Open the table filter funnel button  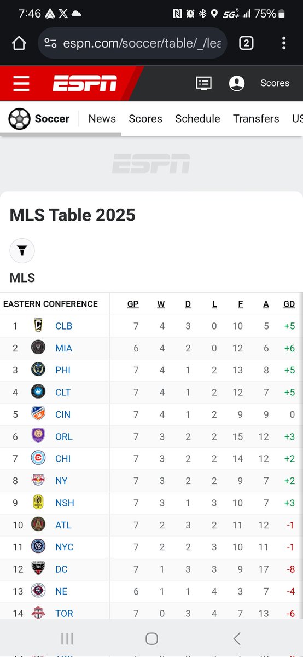coord(22,251)
